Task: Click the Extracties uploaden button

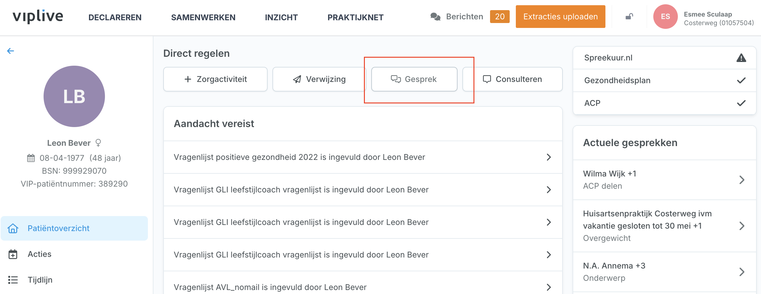Action: pyautogui.click(x=560, y=17)
